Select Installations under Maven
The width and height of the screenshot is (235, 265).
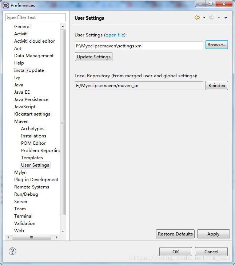click(x=33, y=136)
